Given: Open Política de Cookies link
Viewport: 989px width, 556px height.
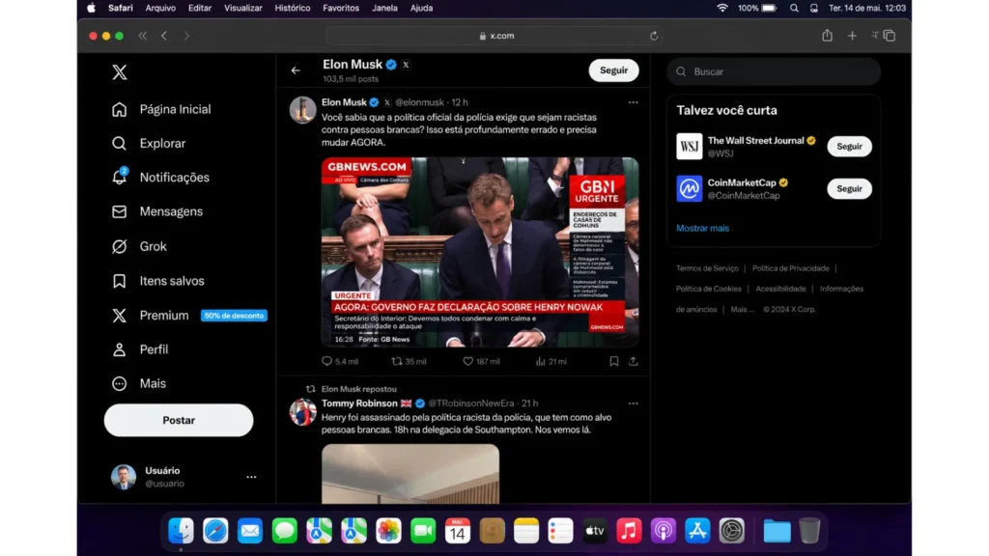Looking at the screenshot, I should 708,289.
